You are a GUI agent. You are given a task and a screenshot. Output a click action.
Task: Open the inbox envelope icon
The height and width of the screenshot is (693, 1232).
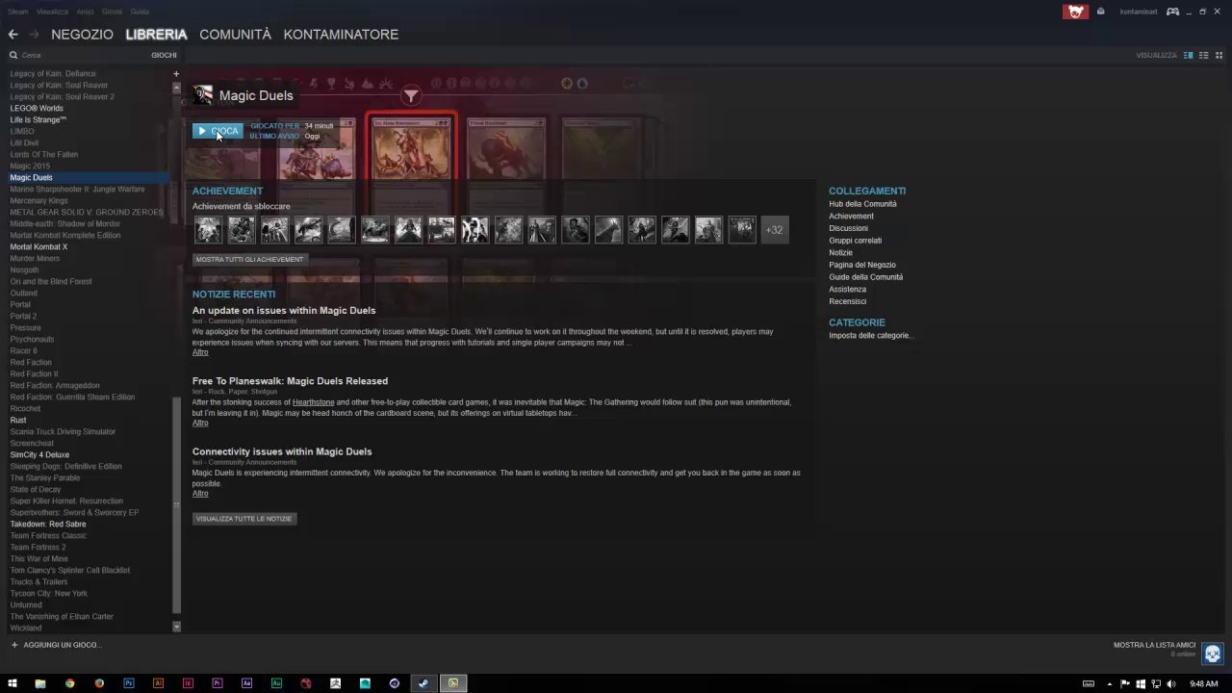[x=1100, y=12]
